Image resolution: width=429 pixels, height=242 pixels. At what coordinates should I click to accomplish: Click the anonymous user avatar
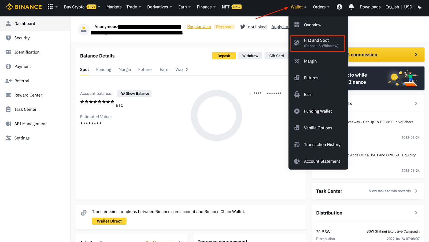click(84, 29)
